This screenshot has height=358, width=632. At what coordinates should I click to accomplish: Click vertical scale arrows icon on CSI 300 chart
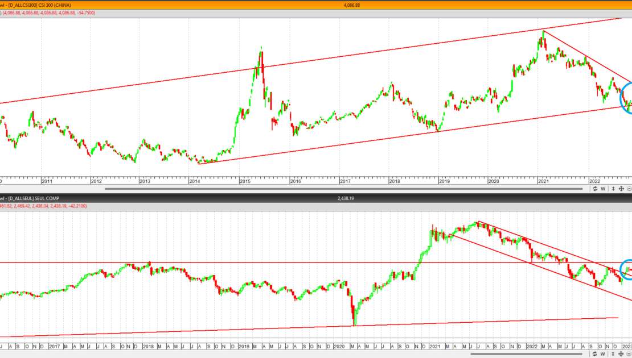tap(613, 189)
